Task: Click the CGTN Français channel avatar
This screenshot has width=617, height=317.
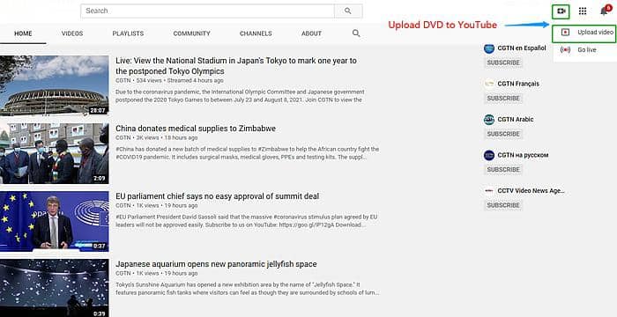Action: [489, 84]
